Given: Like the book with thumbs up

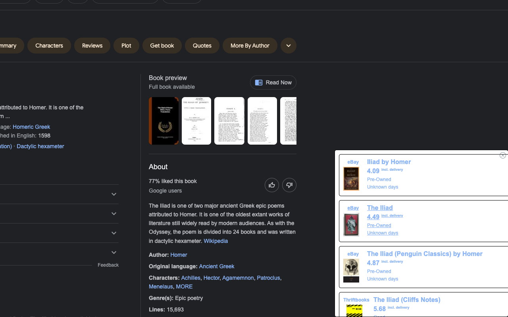Looking at the screenshot, I should click(x=272, y=185).
